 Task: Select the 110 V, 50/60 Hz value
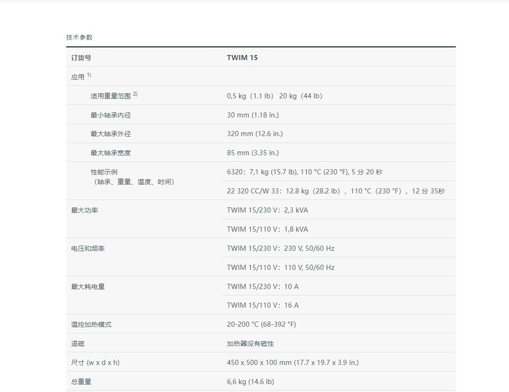pyautogui.click(x=281, y=268)
